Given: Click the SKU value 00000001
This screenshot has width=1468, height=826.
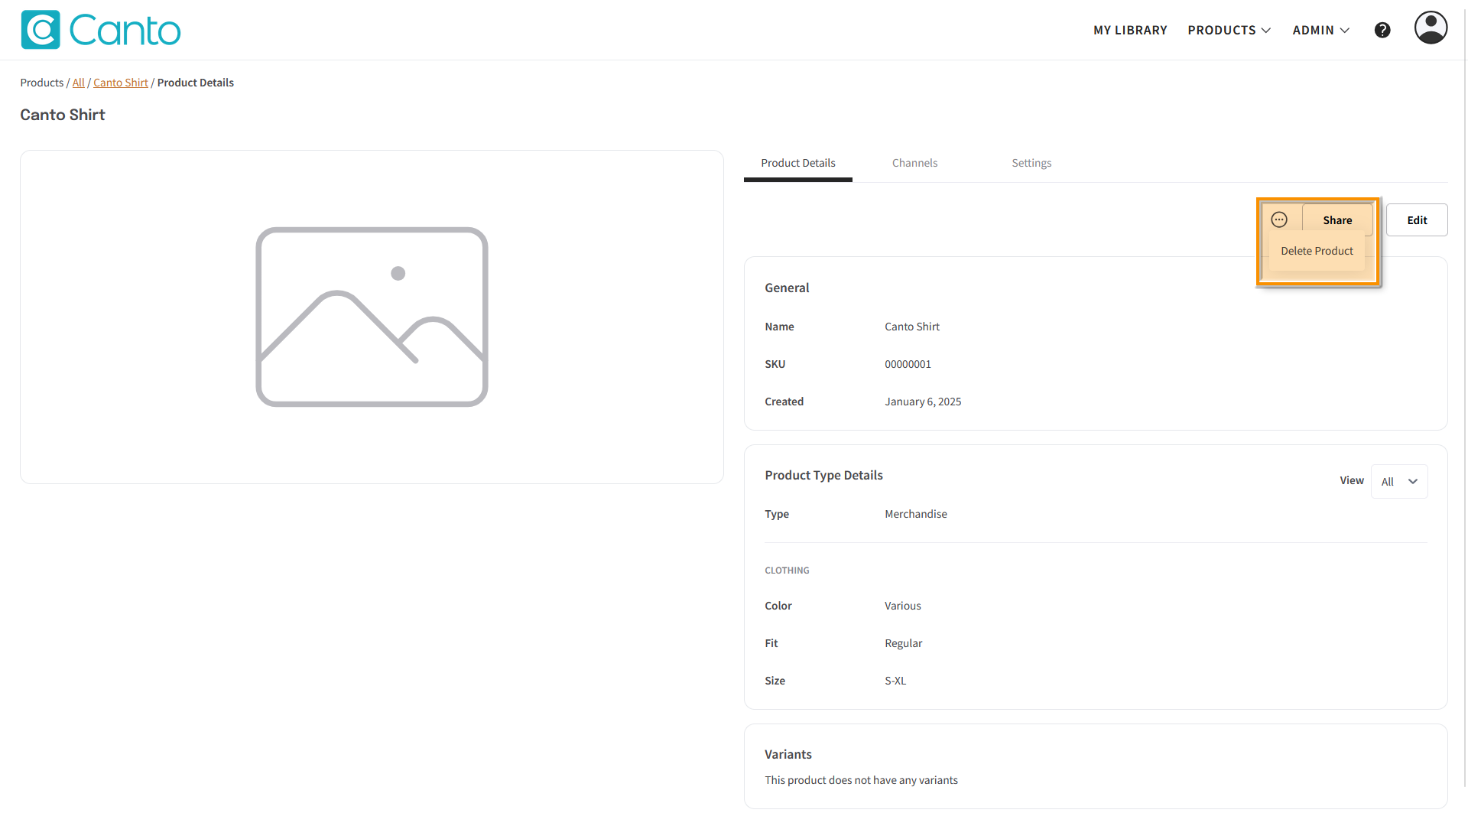Looking at the screenshot, I should pos(908,364).
